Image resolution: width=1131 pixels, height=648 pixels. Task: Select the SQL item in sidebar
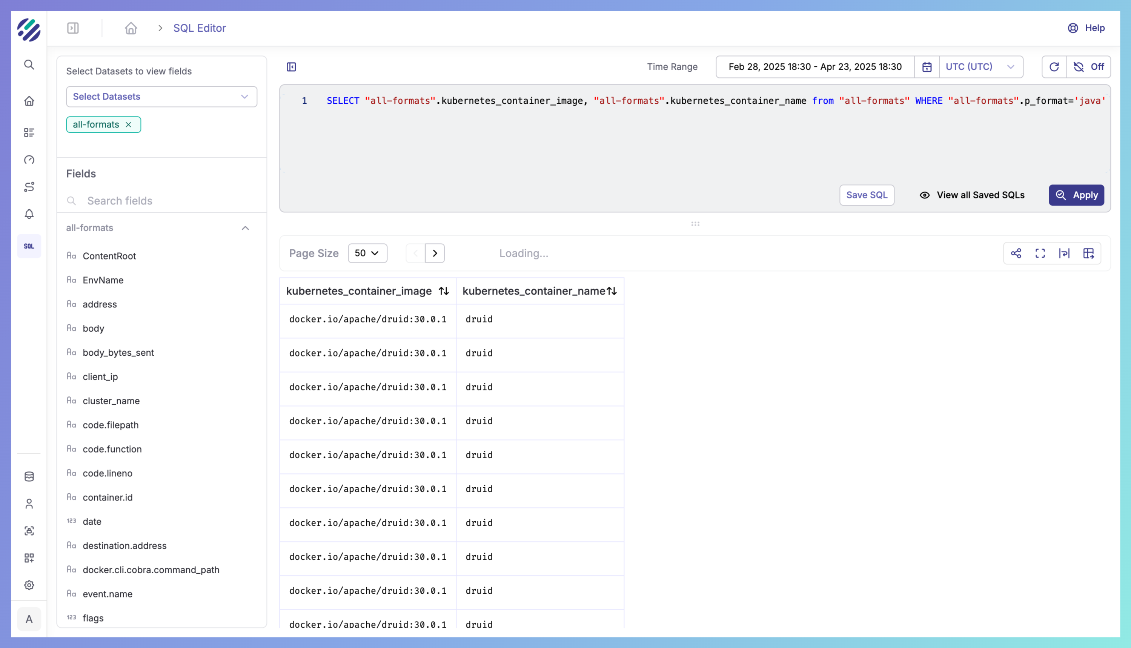coord(29,246)
